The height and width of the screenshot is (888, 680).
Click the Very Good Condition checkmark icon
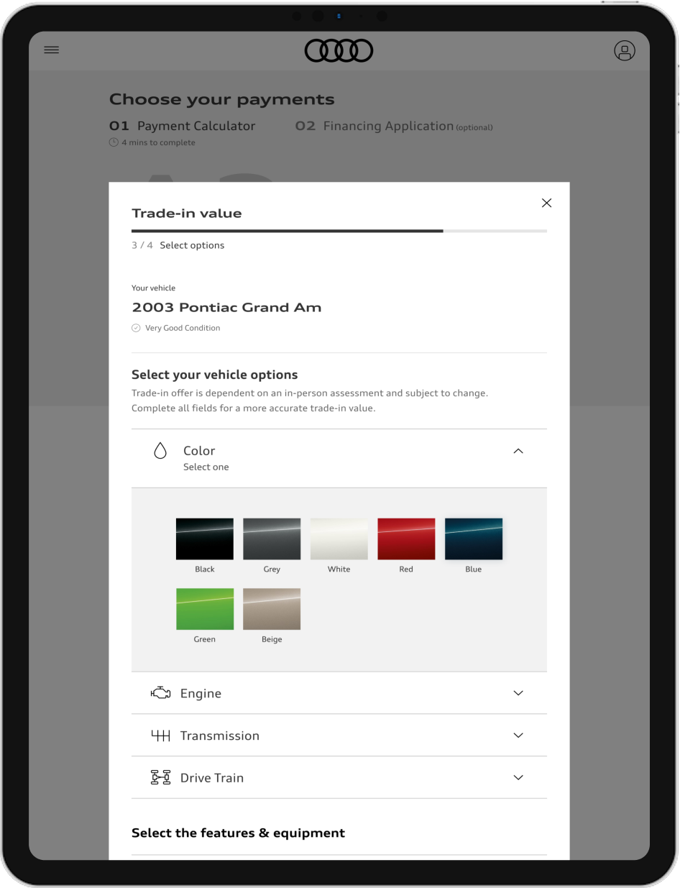tap(136, 328)
